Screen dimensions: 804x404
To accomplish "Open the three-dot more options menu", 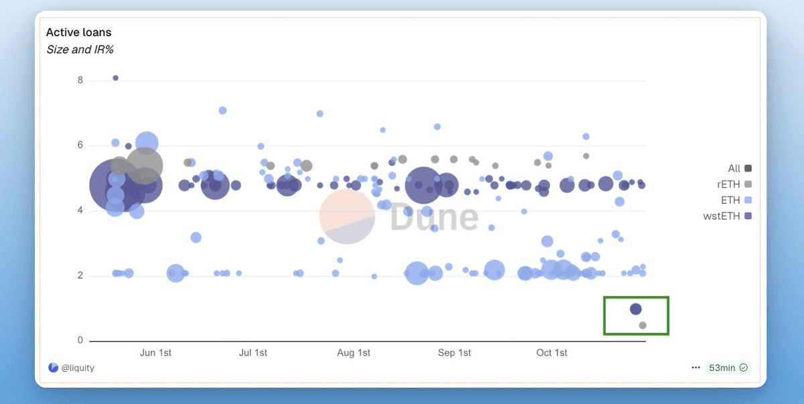I will click(697, 368).
